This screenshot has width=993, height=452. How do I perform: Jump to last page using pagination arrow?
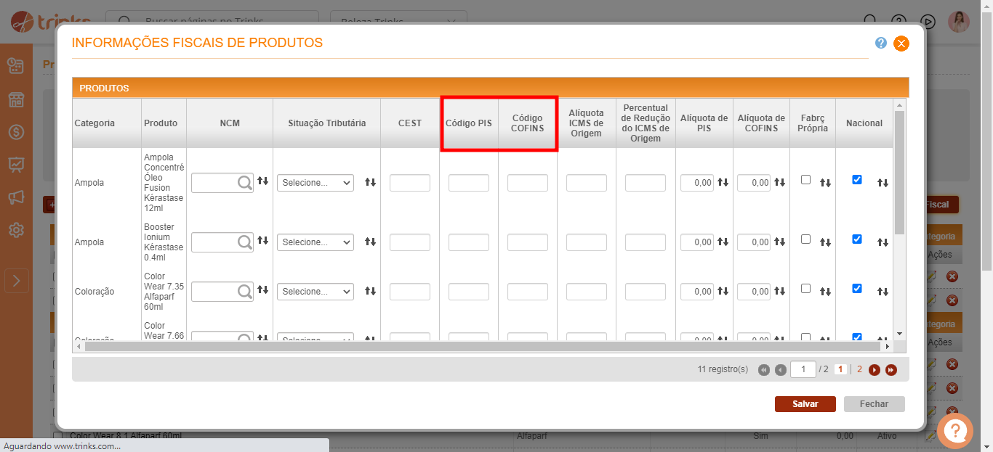[891, 370]
